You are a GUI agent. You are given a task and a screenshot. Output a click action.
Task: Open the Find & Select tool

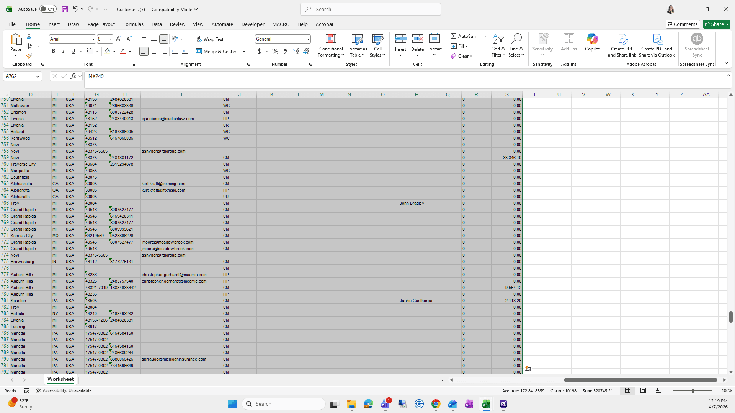click(x=516, y=46)
